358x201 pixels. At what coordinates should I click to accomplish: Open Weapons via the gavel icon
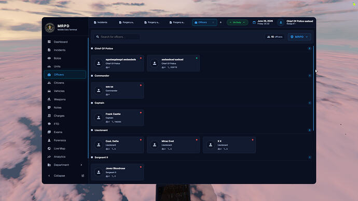coord(49,99)
